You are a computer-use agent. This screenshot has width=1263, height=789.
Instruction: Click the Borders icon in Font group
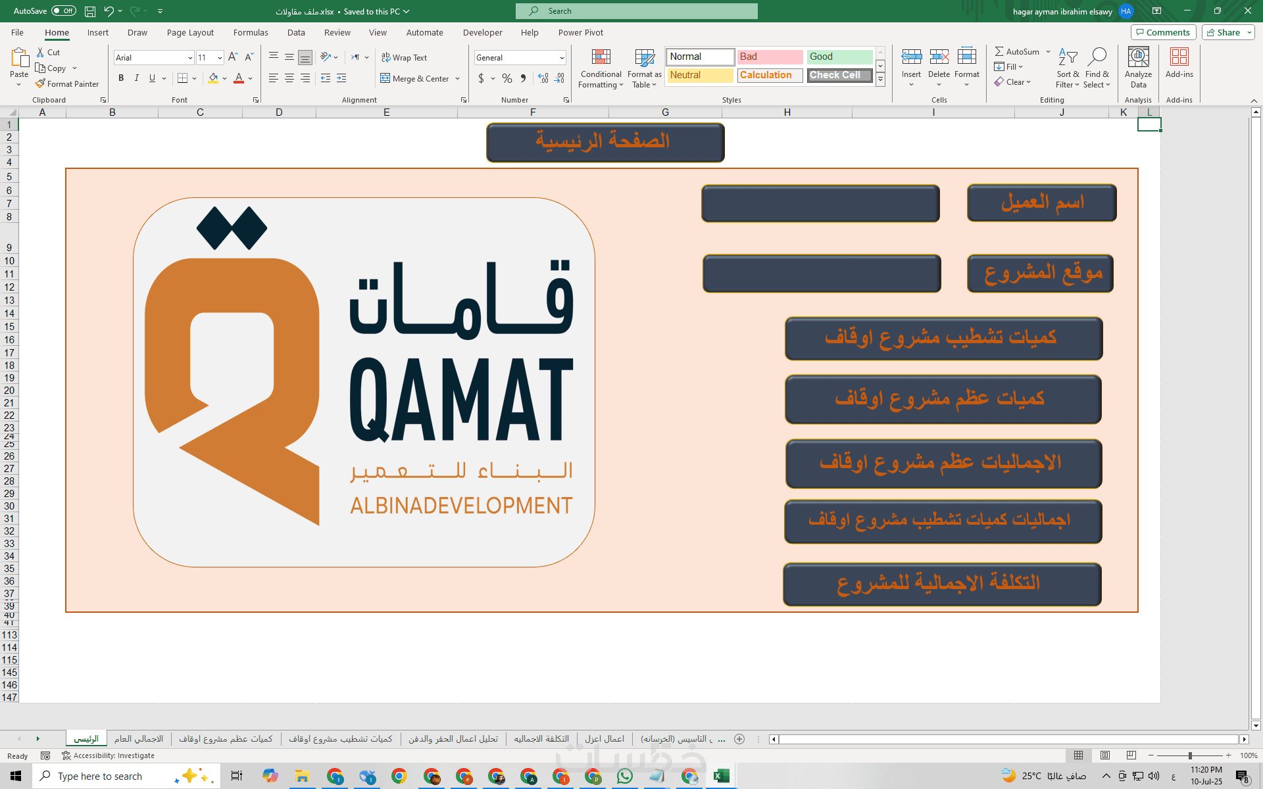click(x=182, y=78)
